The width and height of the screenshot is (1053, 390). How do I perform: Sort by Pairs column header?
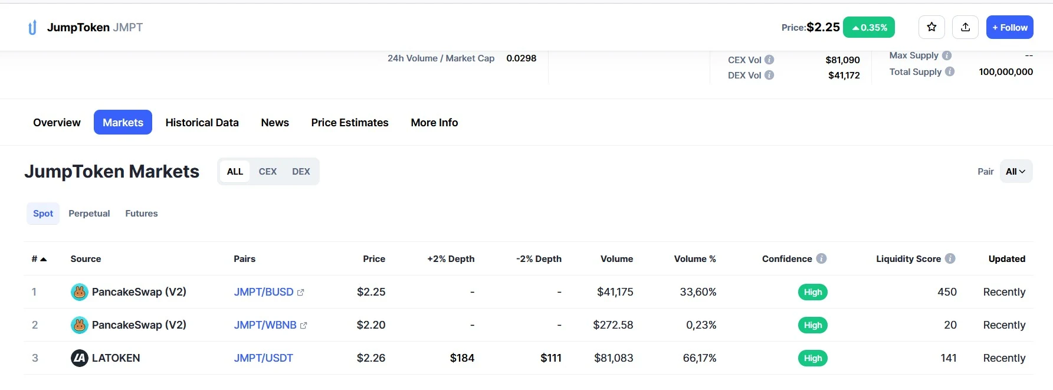click(244, 259)
